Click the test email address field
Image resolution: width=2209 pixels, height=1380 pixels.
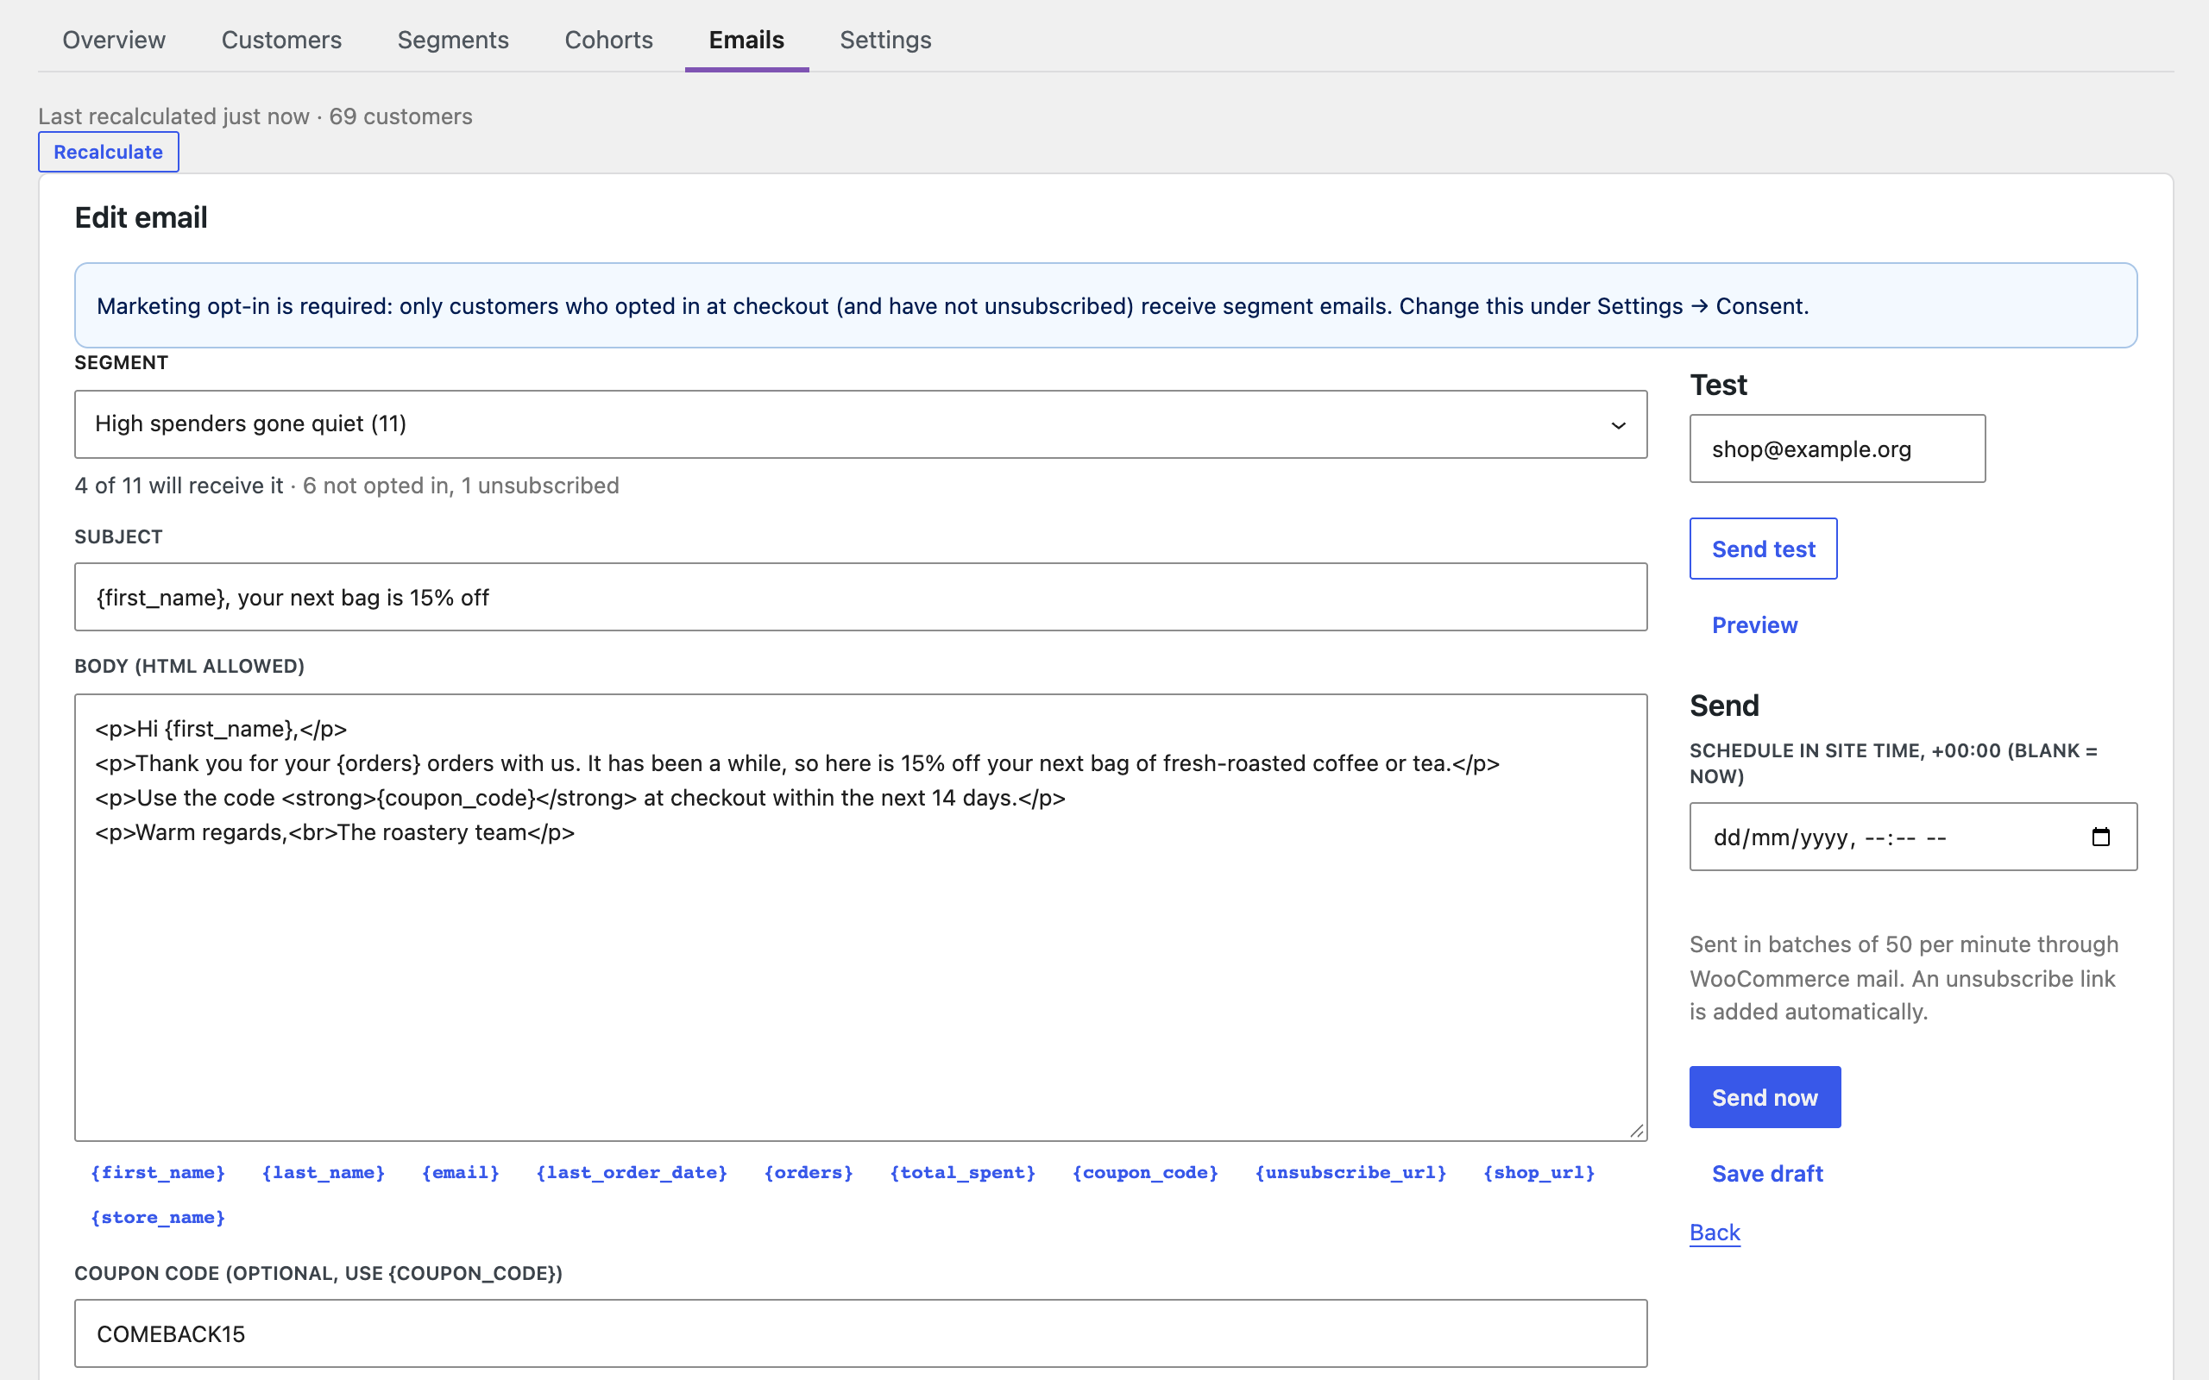pos(1837,448)
